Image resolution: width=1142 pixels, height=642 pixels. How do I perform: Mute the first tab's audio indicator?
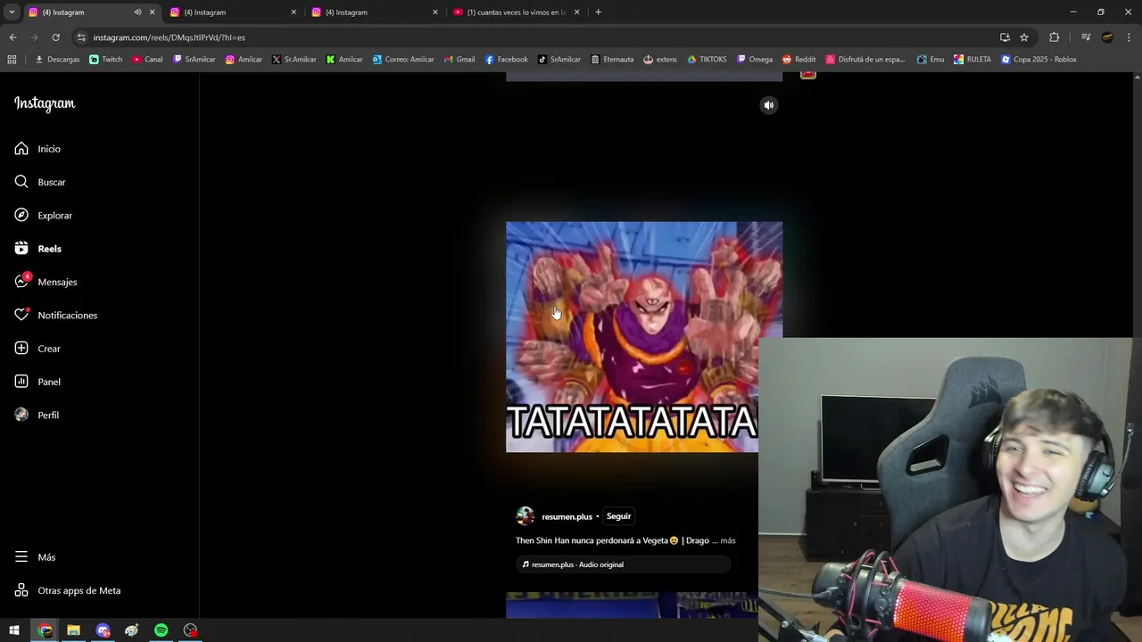tap(137, 12)
